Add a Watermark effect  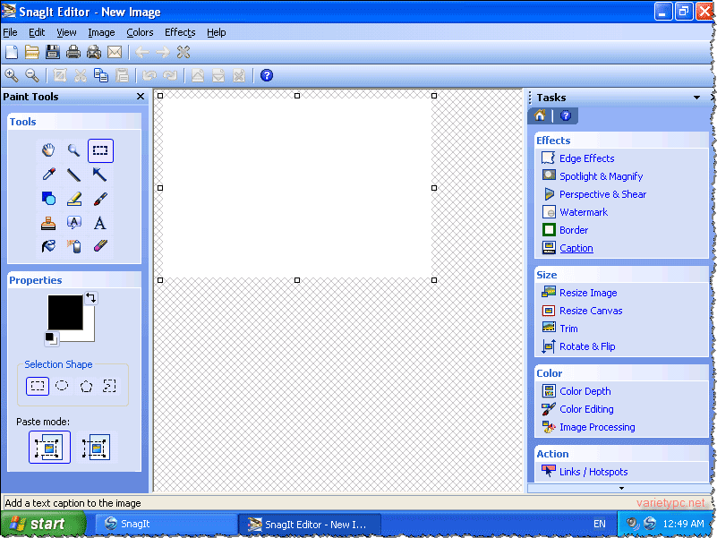pyautogui.click(x=575, y=212)
